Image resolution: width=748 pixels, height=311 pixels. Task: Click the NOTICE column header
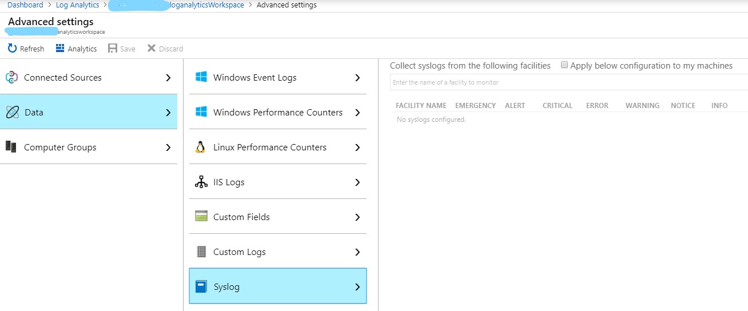(683, 105)
